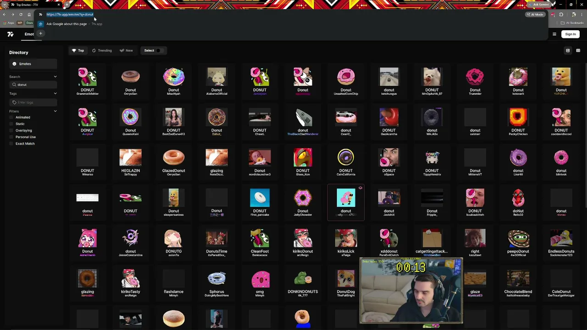587x330 pixels.
Task: Open the browser Extensions puzzle icon
Action: 561,14
